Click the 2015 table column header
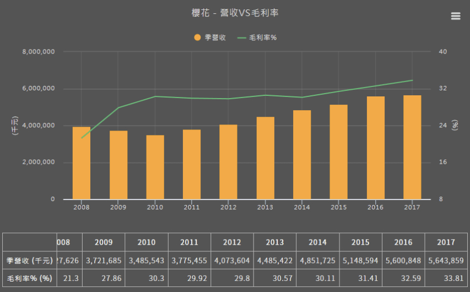 click(360, 242)
